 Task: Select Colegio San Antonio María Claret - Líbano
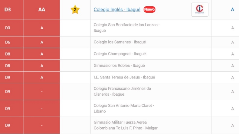coord(124,108)
